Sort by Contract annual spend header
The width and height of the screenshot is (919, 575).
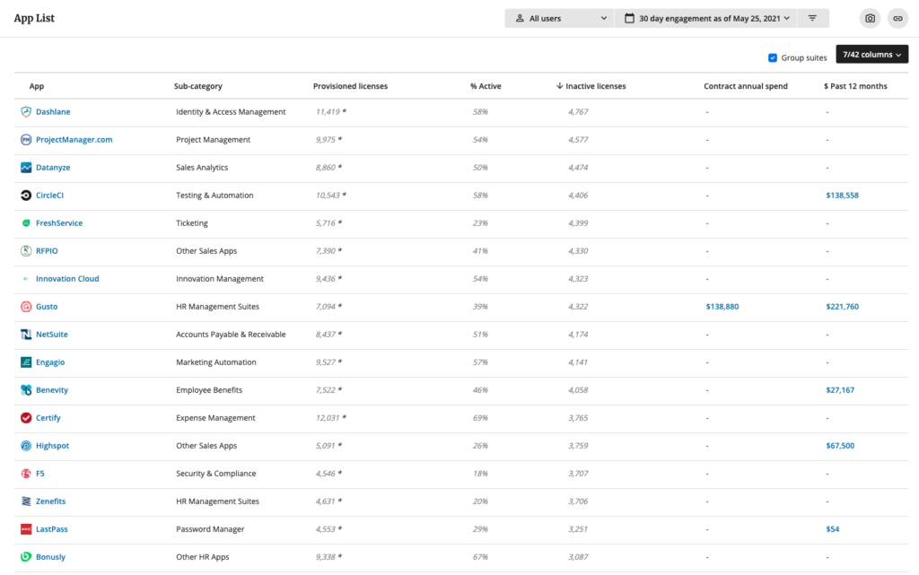(x=746, y=86)
